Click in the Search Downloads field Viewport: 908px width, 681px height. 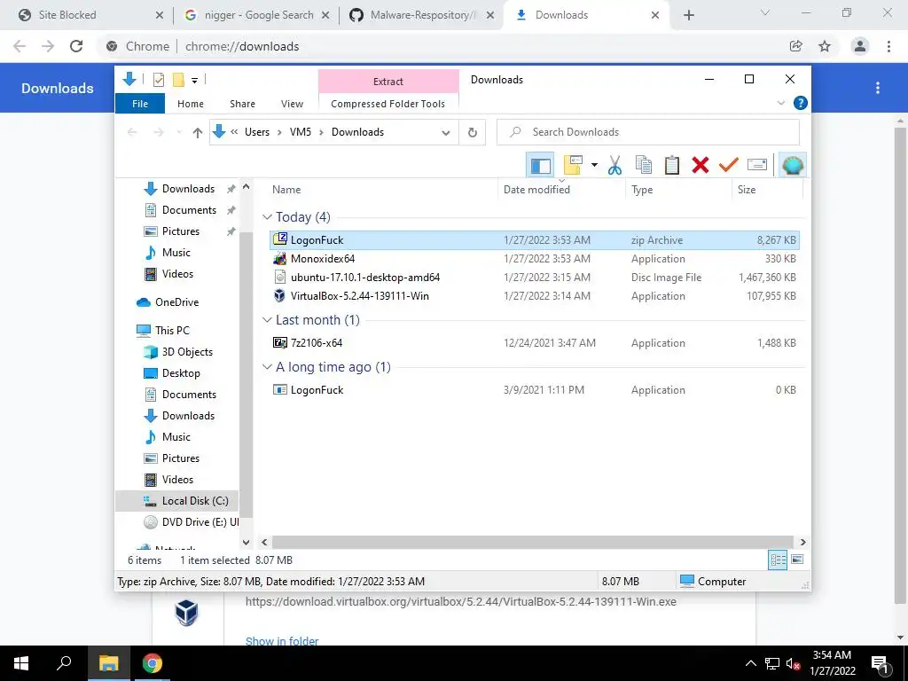648,133
